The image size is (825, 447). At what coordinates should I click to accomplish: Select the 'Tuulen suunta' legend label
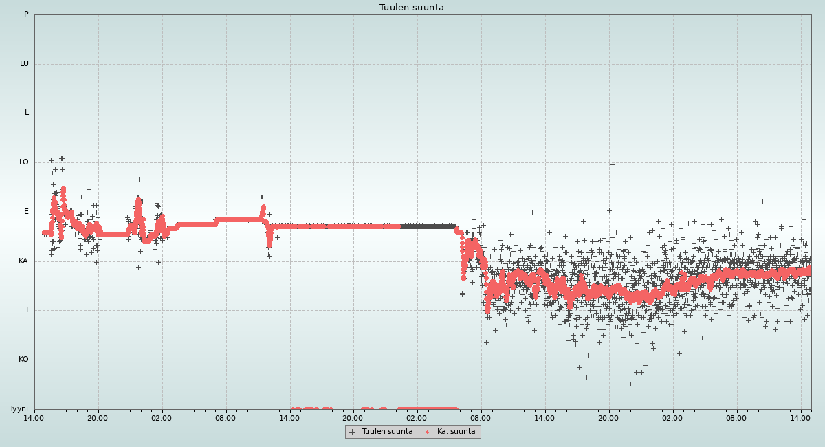387,432
